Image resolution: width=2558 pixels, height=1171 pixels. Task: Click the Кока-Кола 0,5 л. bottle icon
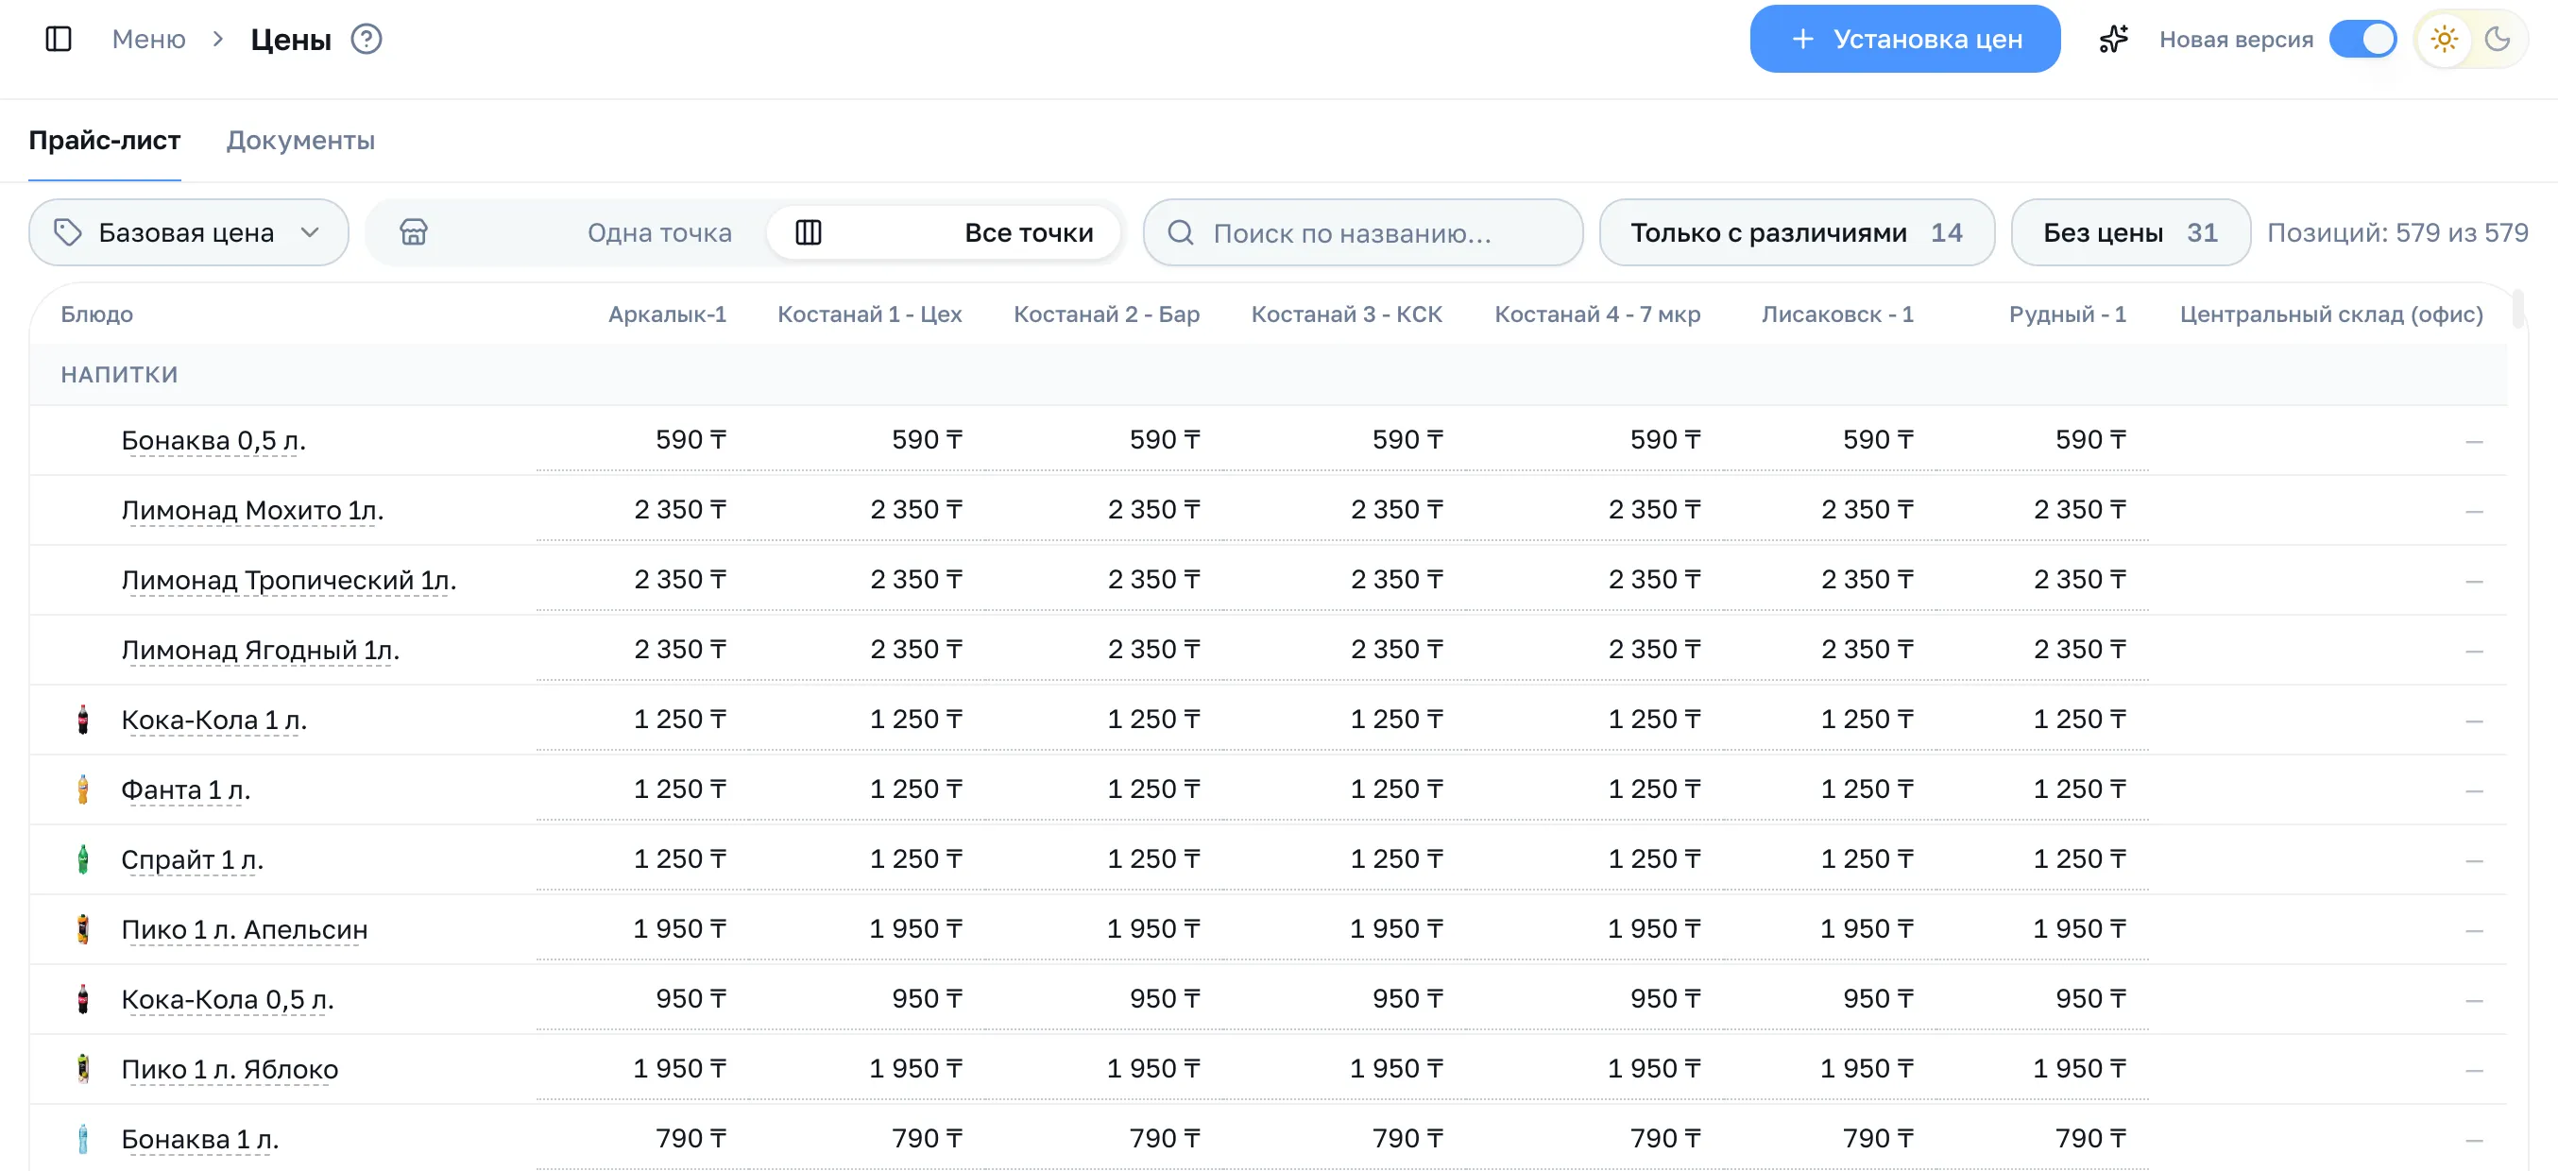pyautogui.click(x=83, y=998)
